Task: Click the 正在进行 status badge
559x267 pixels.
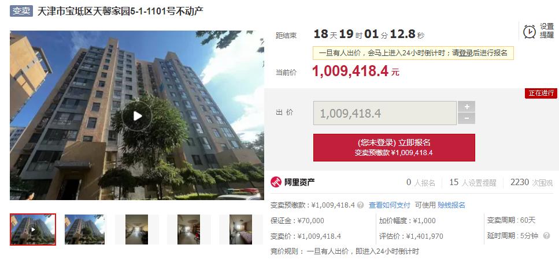Action: point(541,93)
